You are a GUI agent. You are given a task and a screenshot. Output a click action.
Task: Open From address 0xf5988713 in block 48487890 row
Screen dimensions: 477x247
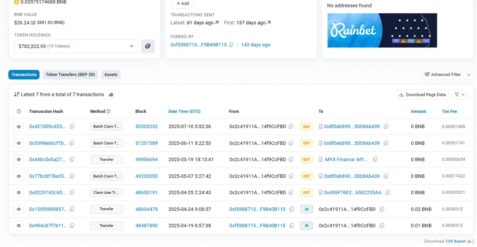point(258,226)
